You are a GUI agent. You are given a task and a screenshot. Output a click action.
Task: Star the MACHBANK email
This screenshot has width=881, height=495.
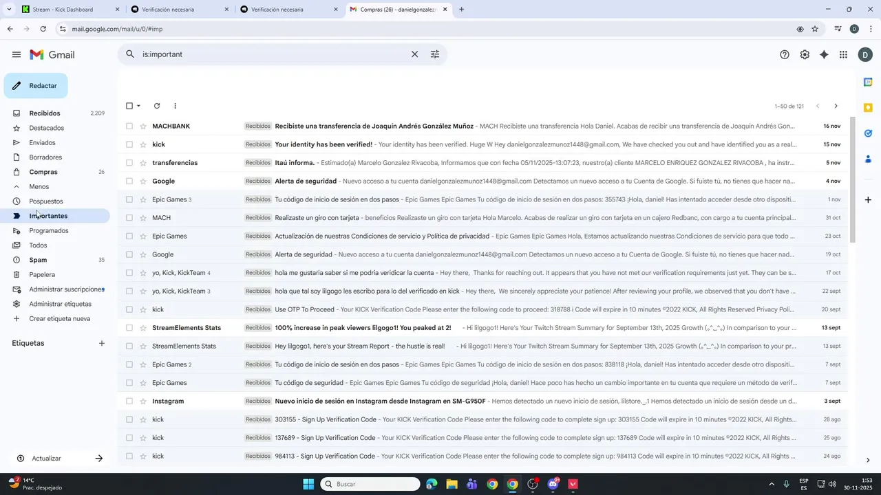point(144,126)
